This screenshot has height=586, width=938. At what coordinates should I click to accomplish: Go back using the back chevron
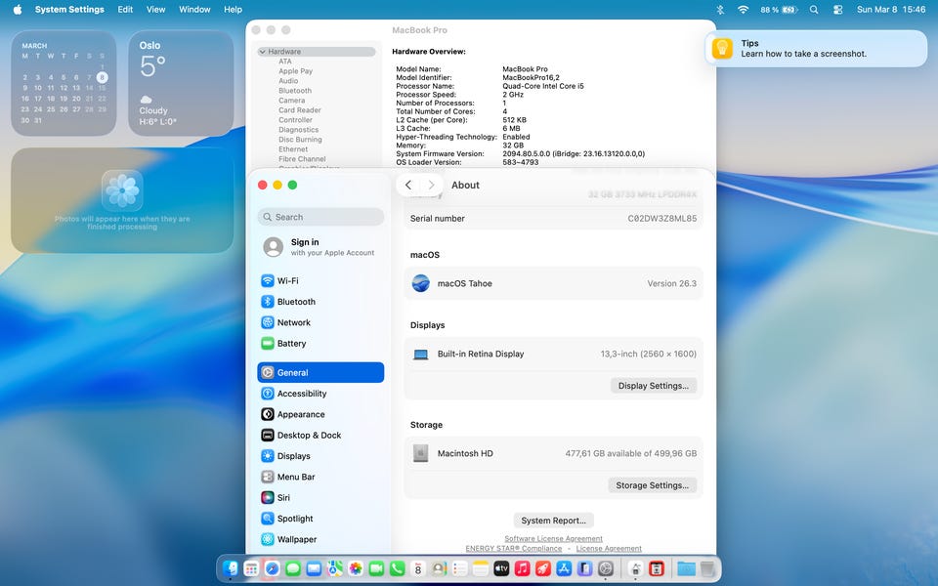tap(408, 186)
